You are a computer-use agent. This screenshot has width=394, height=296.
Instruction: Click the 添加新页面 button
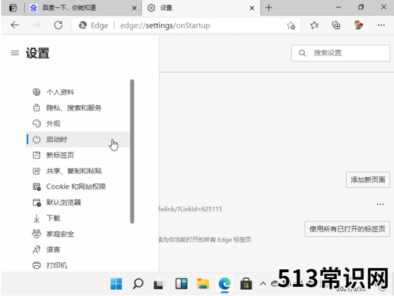point(368,180)
